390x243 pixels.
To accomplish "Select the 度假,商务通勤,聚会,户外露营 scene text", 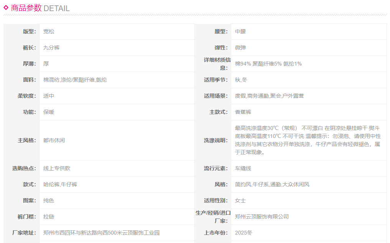I will pyautogui.click(x=269, y=96).
